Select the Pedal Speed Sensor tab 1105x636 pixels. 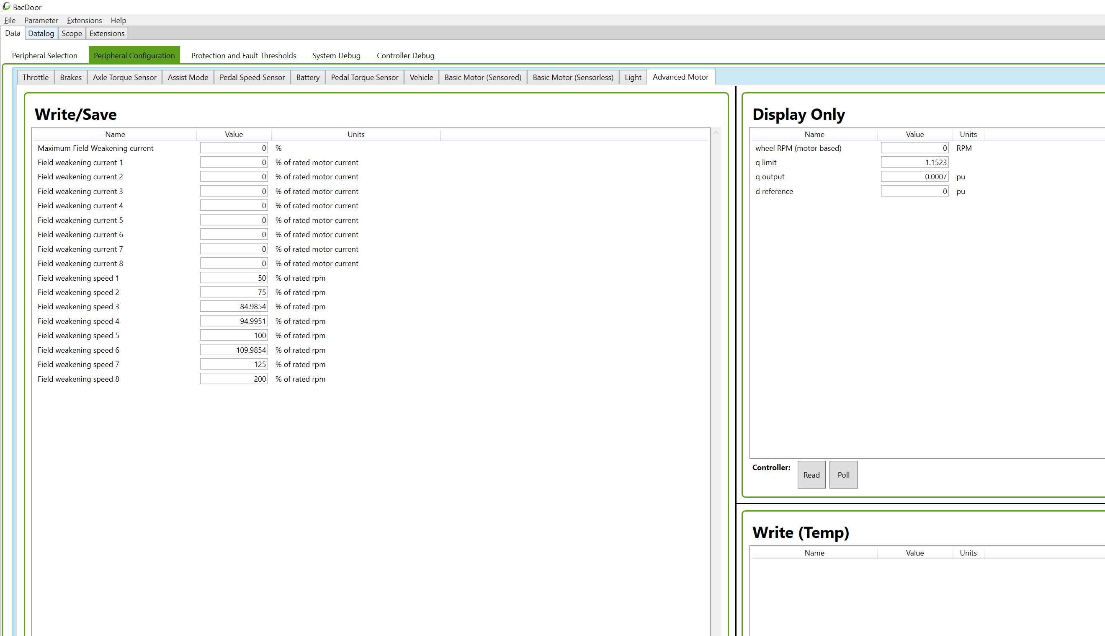(x=252, y=78)
